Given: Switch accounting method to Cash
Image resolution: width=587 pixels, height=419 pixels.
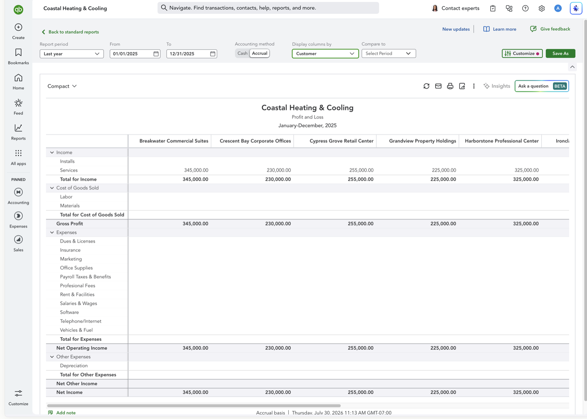Looking at the screenshot, I should pos(242,53).
